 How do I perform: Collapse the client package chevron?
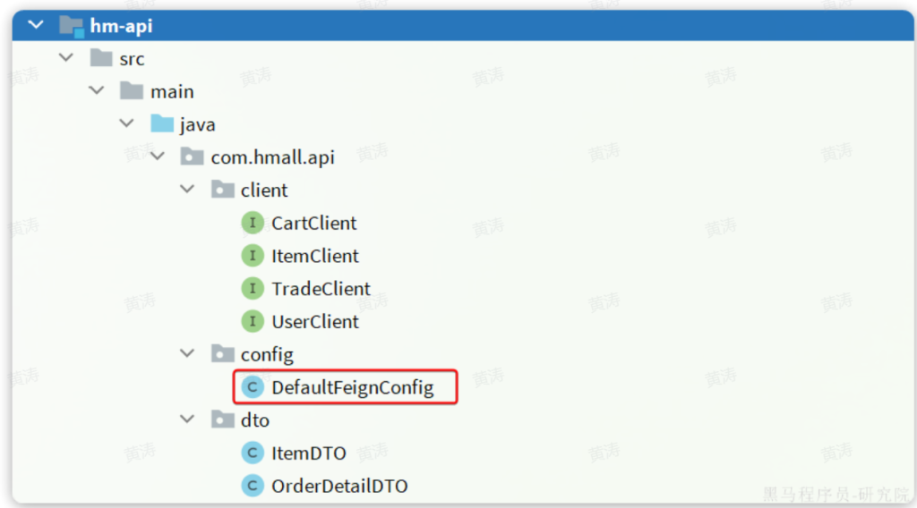click(187, 190)
